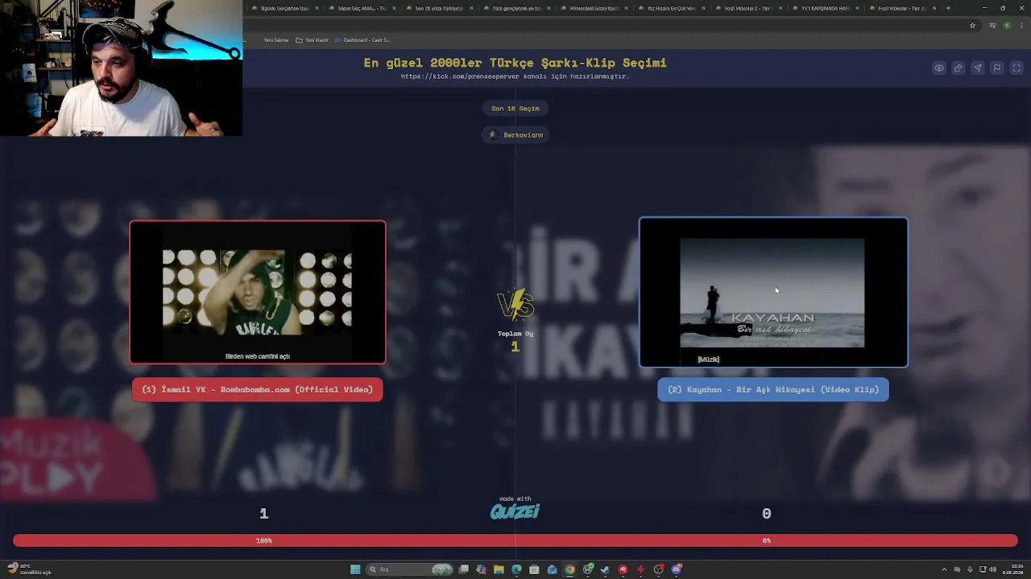This screenshot has height=579, width=1031.
Task: Toggle fullscreen mode for the quiz
Action: pos(1016,68)
